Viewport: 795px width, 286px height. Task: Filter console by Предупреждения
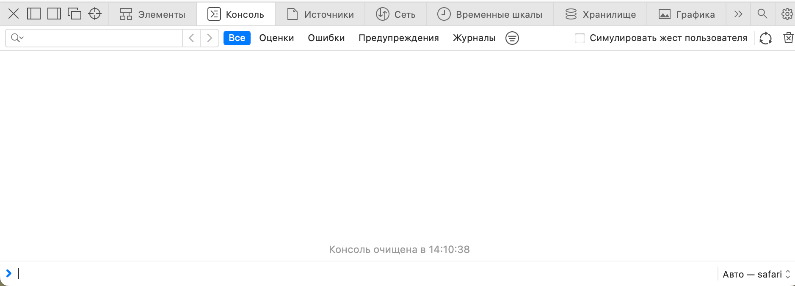(x=398, y=38)
